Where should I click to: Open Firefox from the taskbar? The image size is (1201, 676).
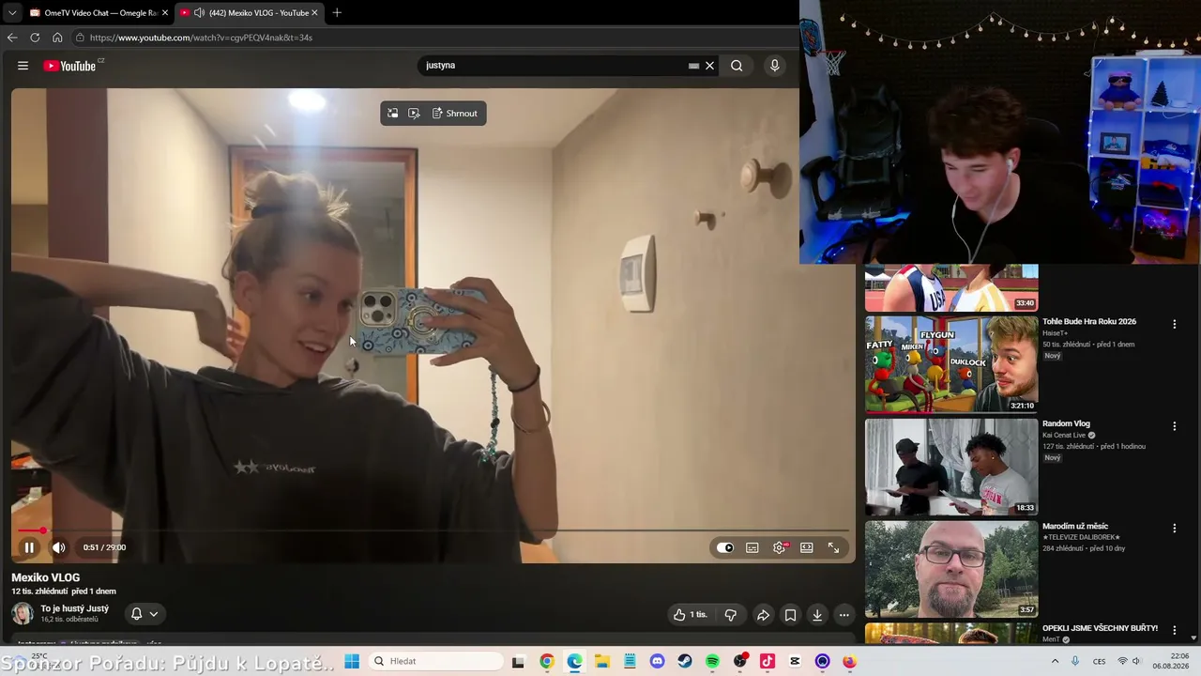click(x=850, y=661)
